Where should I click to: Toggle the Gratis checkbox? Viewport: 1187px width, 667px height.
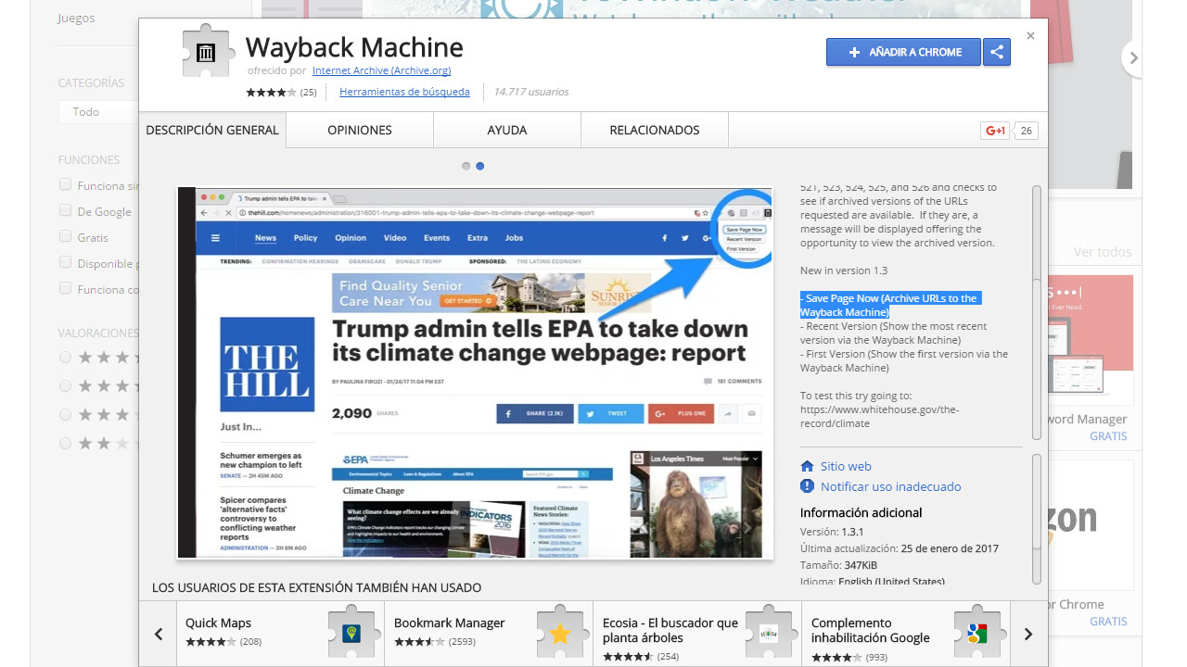pos(65,236)
